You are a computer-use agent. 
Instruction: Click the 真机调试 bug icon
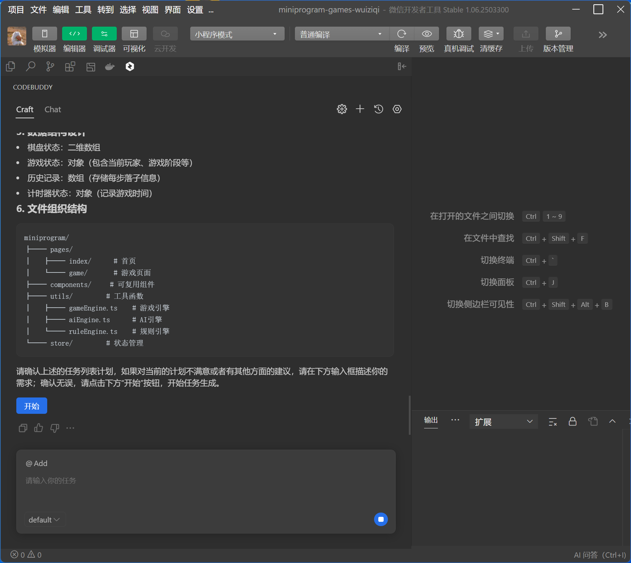(459, 34)
